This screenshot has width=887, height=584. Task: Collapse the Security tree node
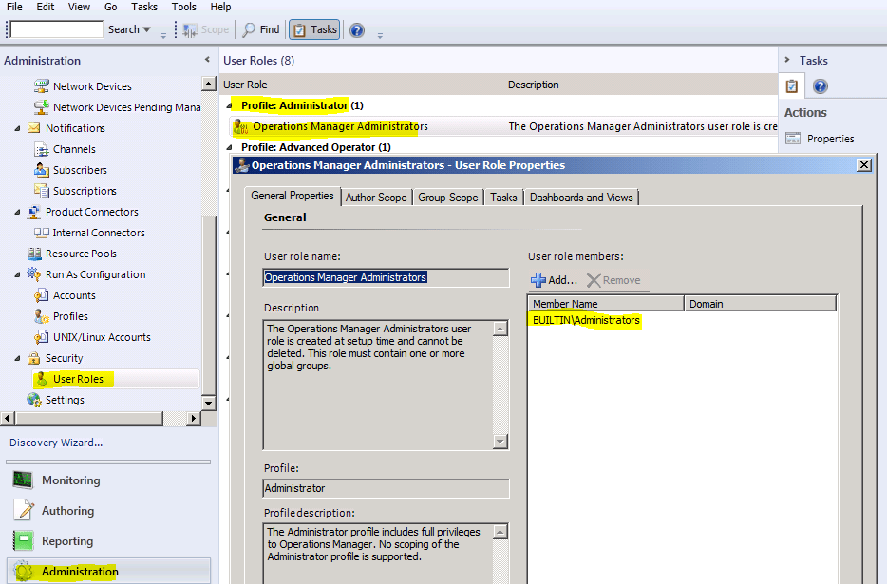click(x=17, y=358)
